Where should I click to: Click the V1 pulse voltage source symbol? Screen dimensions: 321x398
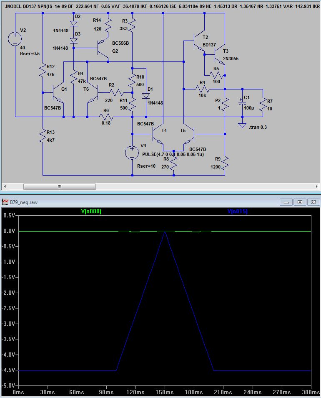click(132, 153)
